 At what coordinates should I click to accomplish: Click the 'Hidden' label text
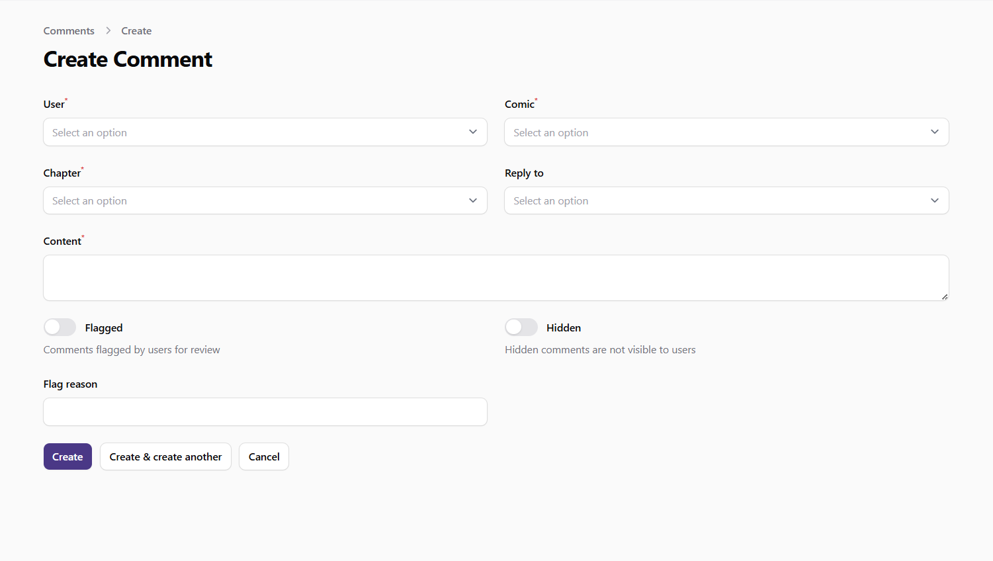pyautogui.click(x=563, y=328)
